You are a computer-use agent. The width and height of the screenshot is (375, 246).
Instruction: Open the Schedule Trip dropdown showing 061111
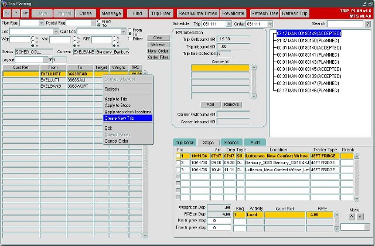coord(229,24)
